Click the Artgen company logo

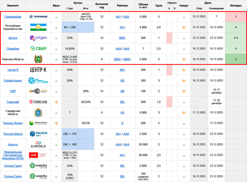click(x=38, y=38)
